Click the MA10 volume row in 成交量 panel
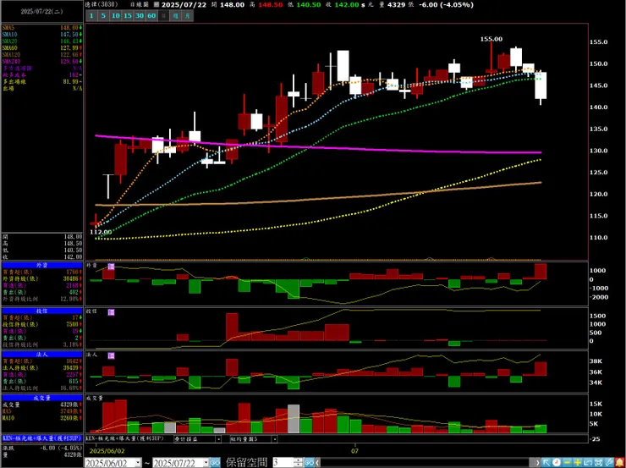 point(42,418)
